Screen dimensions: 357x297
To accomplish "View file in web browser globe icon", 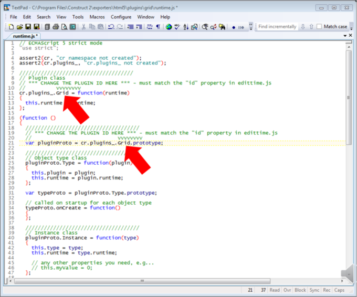I will click(169, 27).
